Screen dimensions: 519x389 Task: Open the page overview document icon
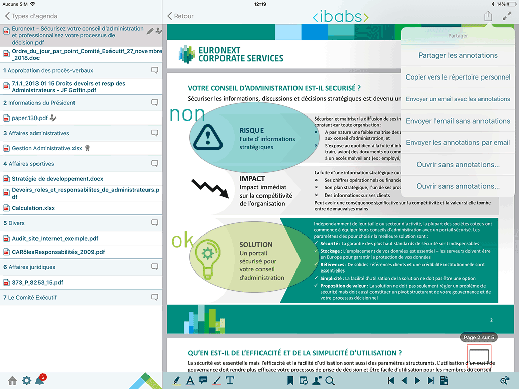pos(444,381)
